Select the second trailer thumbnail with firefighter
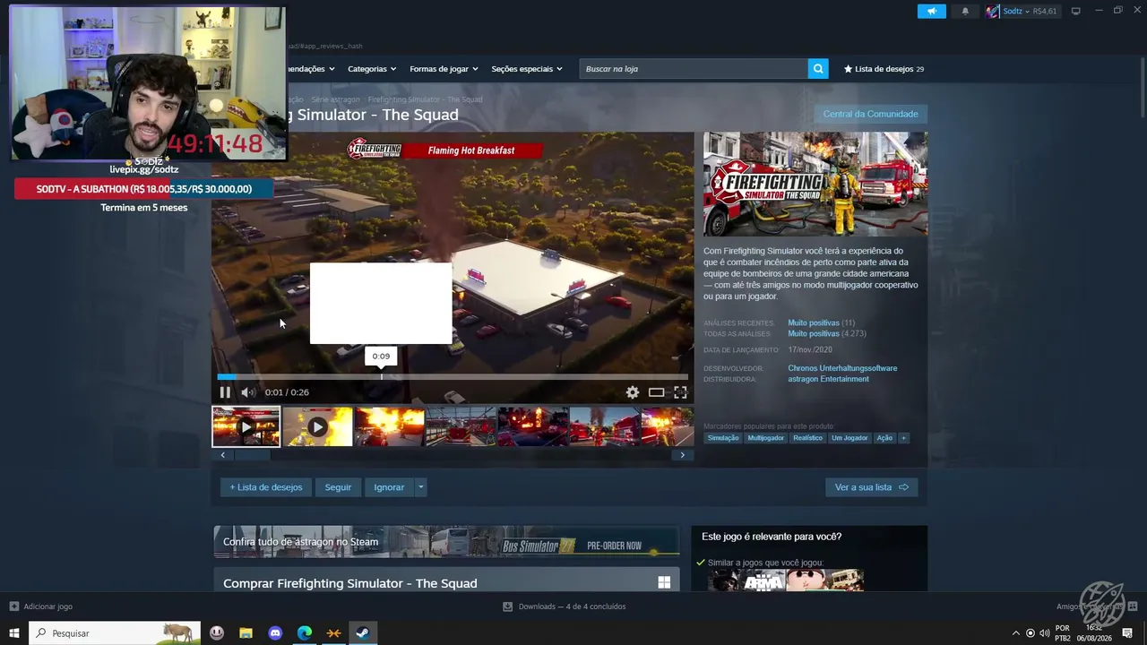This screenshot has width=1147, height=645. coord(318,426)
